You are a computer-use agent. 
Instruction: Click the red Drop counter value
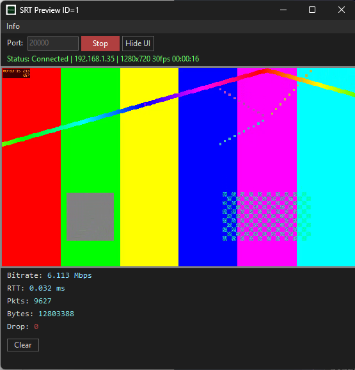pos(36,326)
